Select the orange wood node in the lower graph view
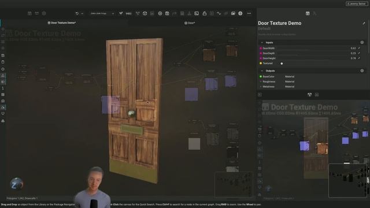The width and height of the screenshot is (370, 208). [x=322, y=148]
